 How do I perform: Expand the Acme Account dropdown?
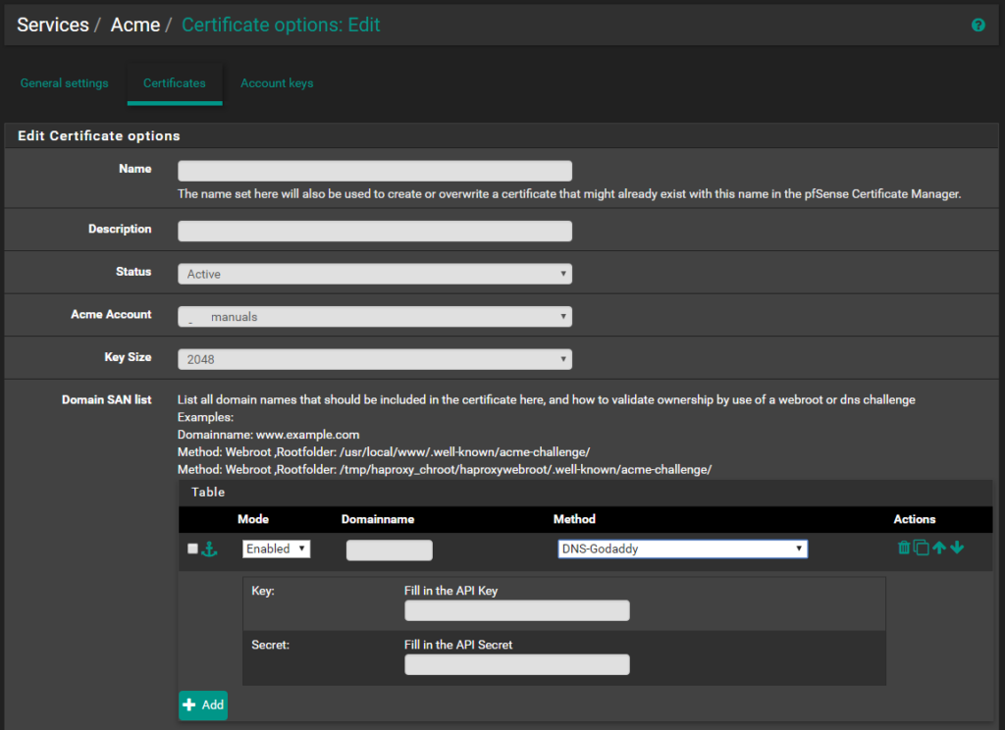tap(374, 317)
